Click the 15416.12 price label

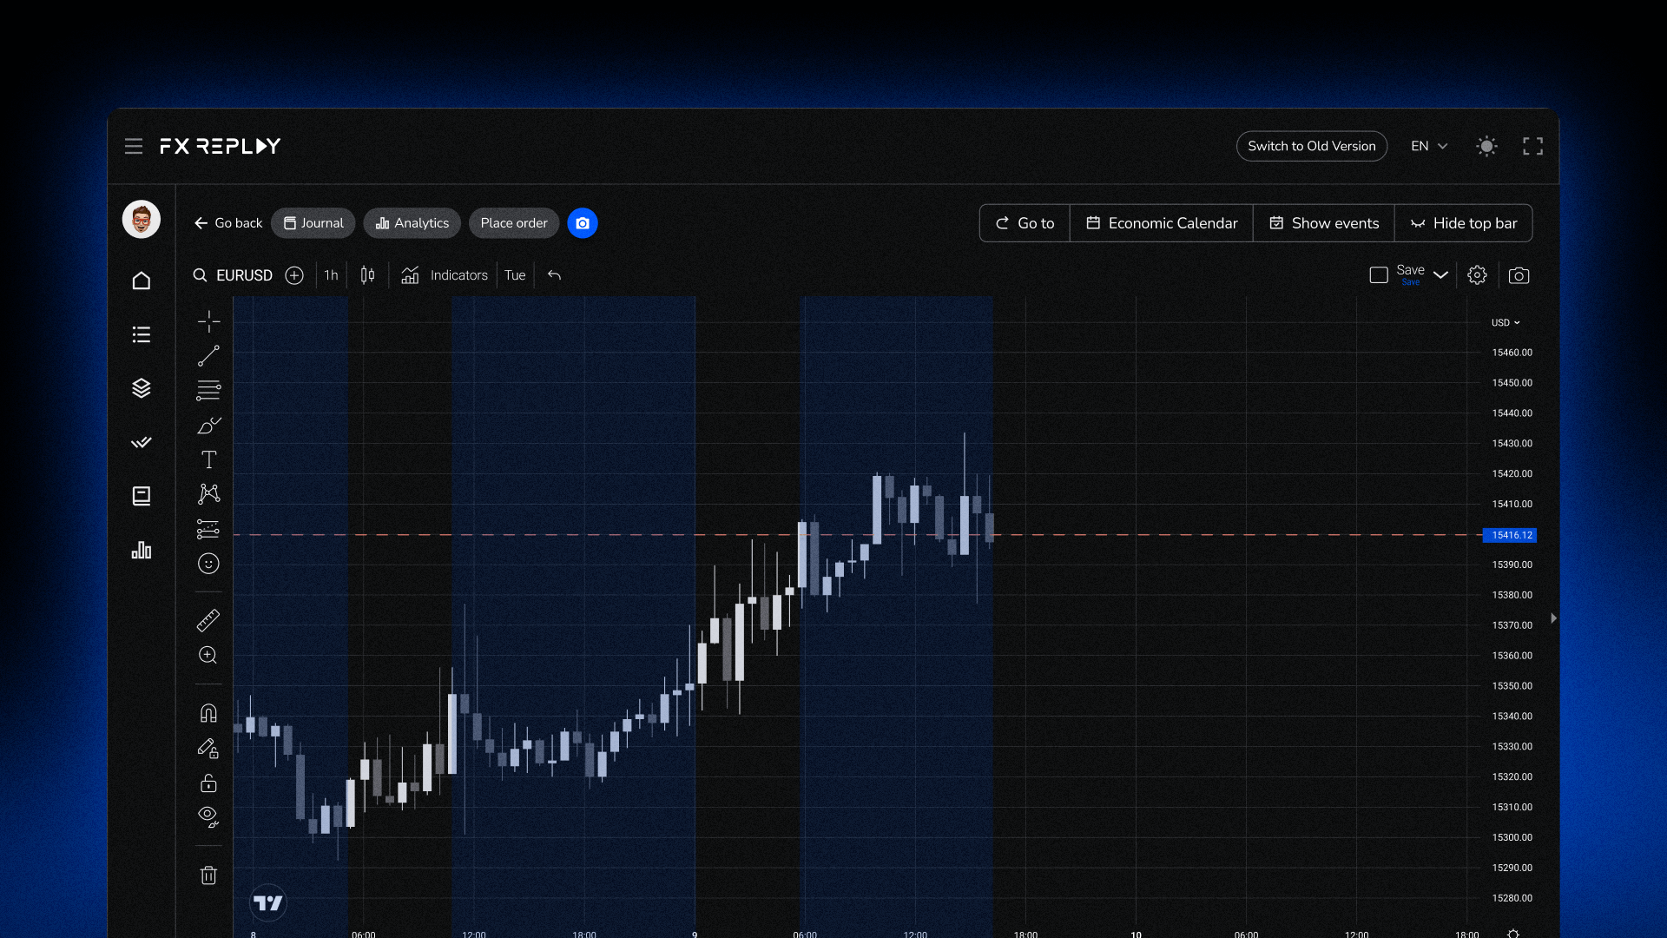tap(1511, 535)
